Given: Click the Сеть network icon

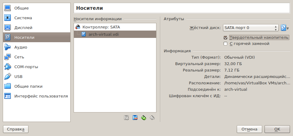Looking at the screenshot, I should pos(8,57).
